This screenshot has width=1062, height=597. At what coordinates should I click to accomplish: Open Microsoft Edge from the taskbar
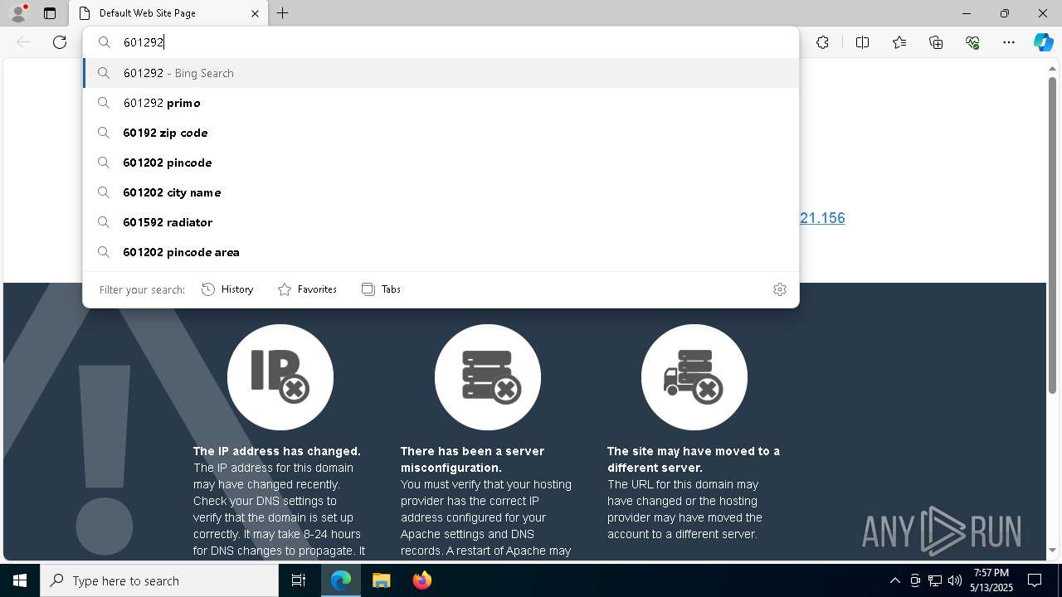pyautogui.click(x=341, y=580)
